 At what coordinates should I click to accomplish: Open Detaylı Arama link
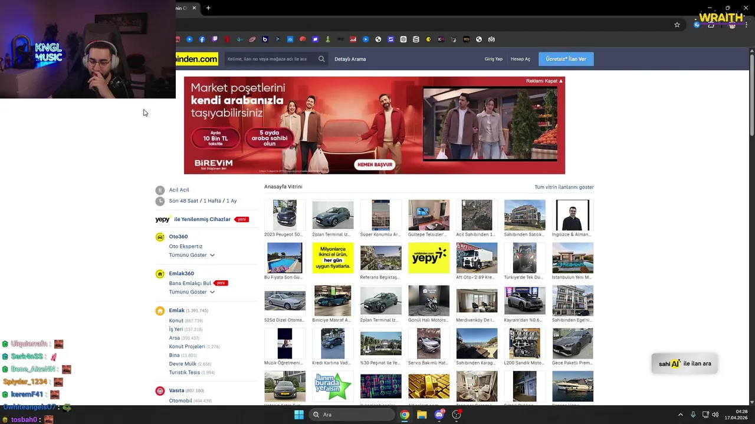point(350,59)
